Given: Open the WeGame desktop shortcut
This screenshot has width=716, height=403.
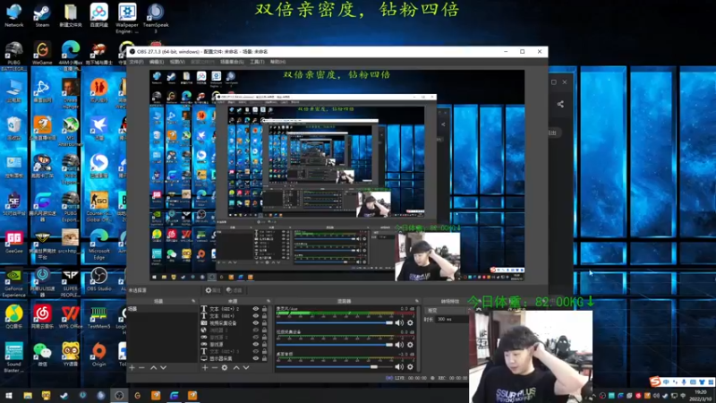Looking at the screenshot, I should click(42, 53).
